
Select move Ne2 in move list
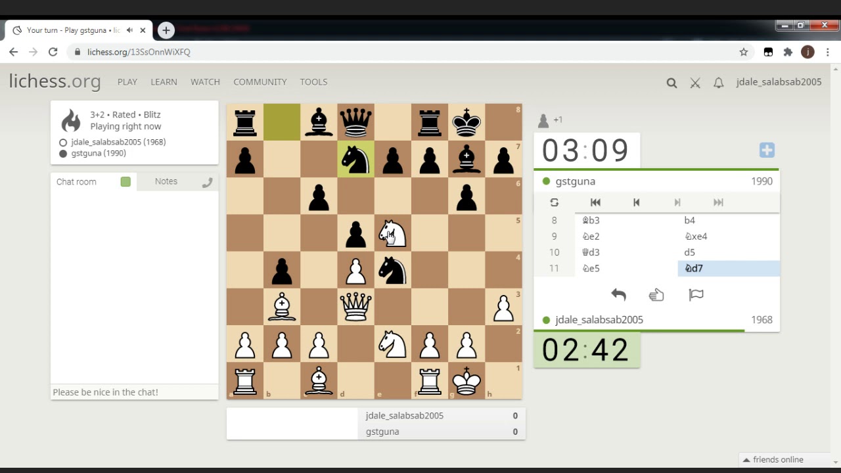(626, 236)
